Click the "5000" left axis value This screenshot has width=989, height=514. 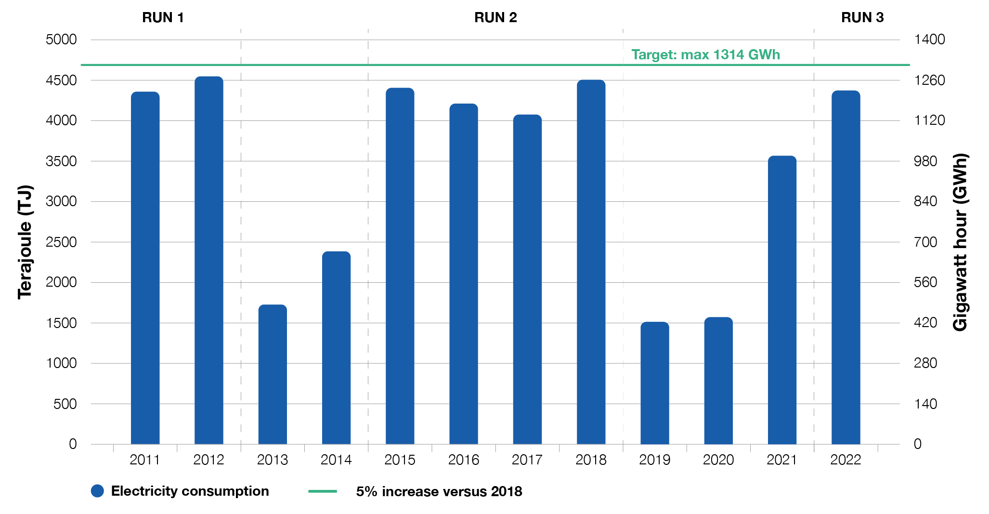(61, 40)
